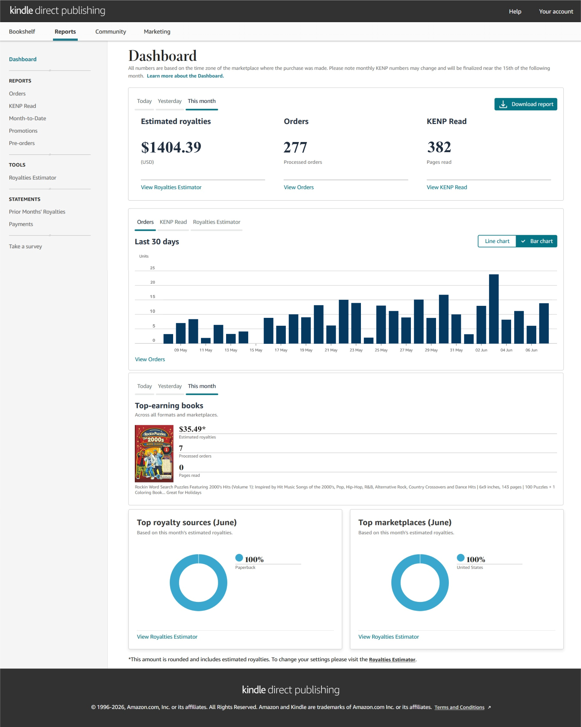Open Prior Months' Royalties statement
This screenshot has width=581, height=727.
click(x=37, y=212)
